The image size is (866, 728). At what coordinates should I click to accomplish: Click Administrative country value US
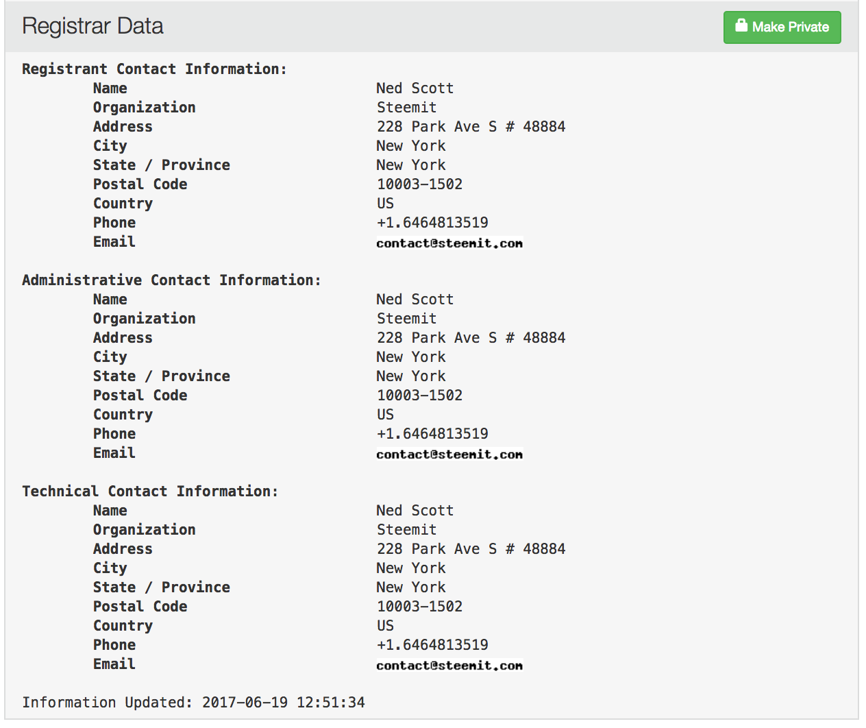coord(385,415)
